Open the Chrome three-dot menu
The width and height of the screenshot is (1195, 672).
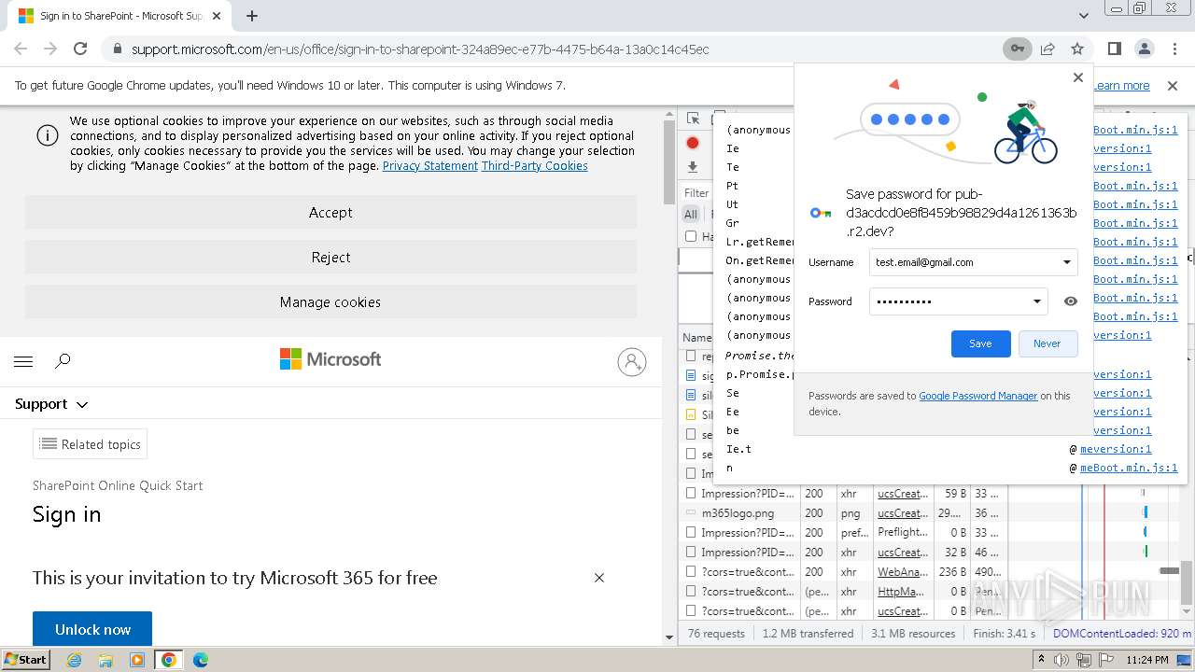tap(1174, 49)
